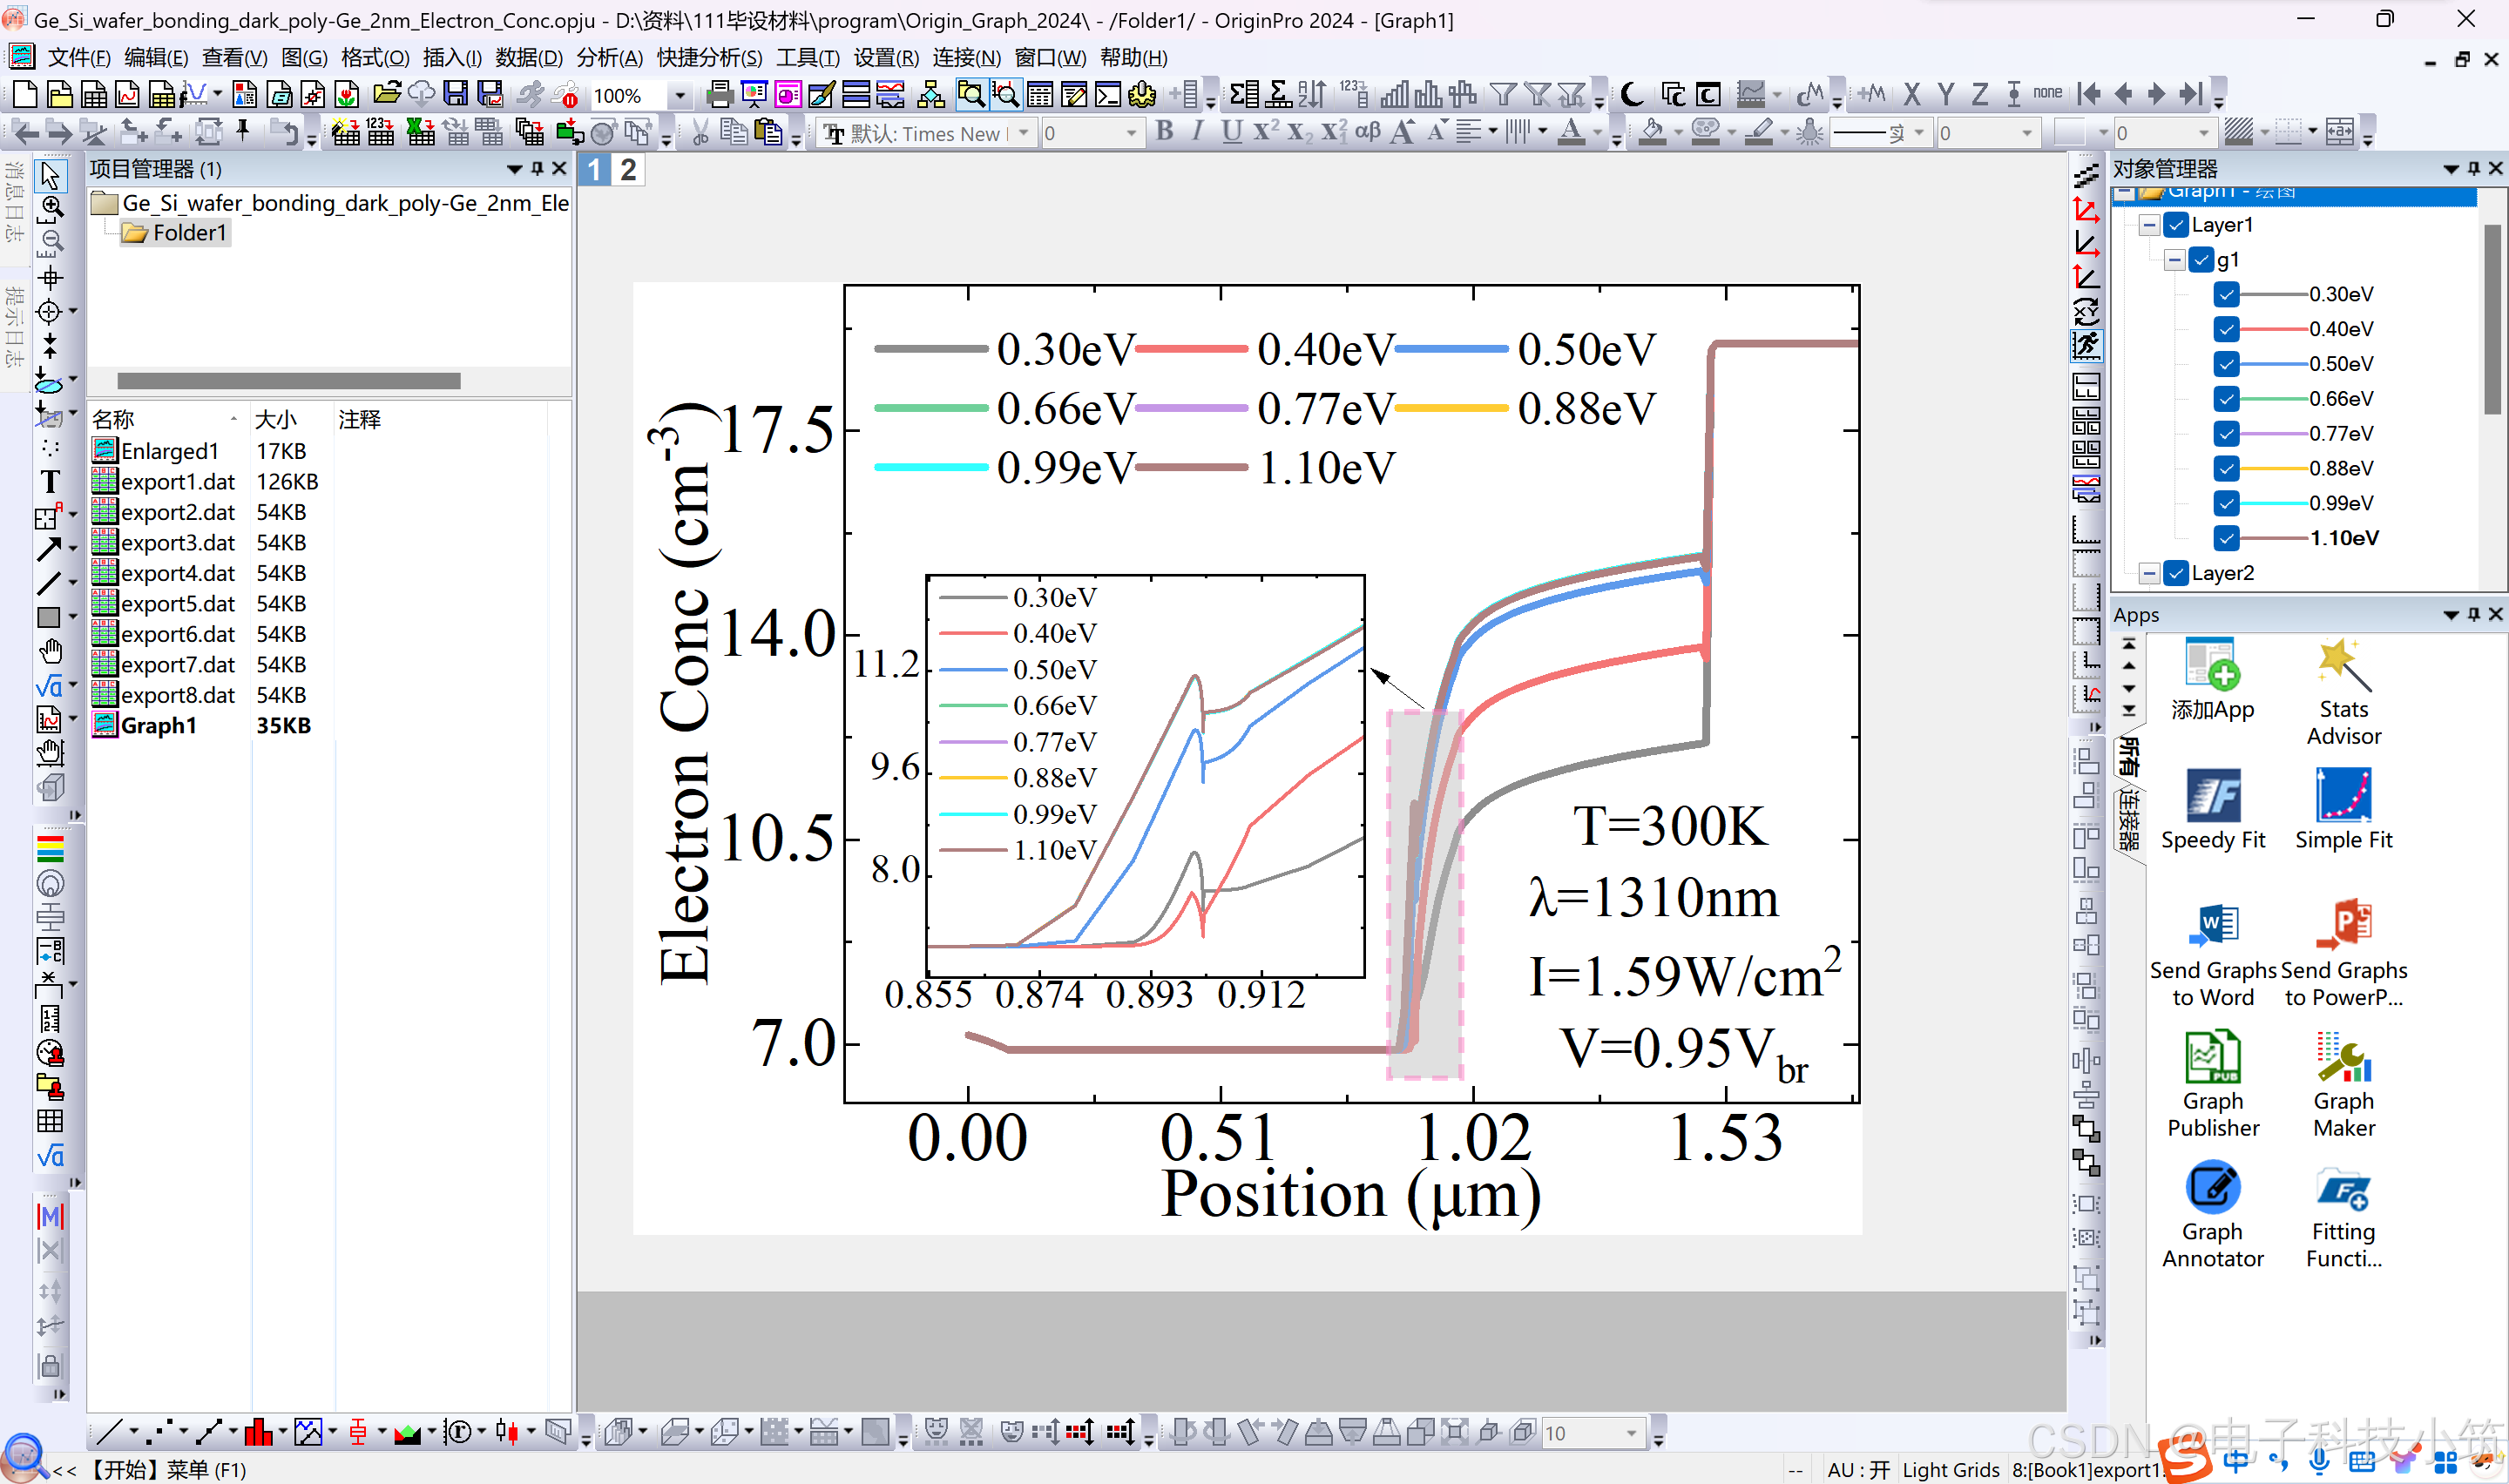Open the zoom percentage dropdown
The width and height of the screenshot is (2509, 1484).
pos(680,96)
